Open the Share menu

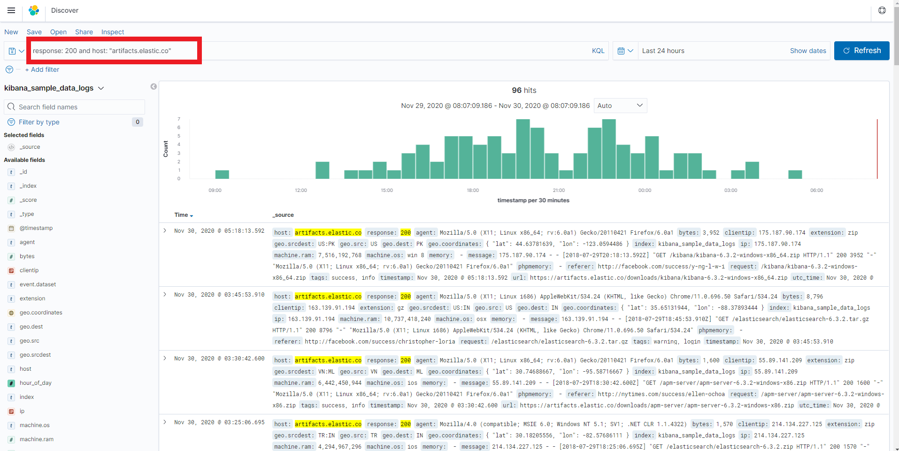[84, 32]
